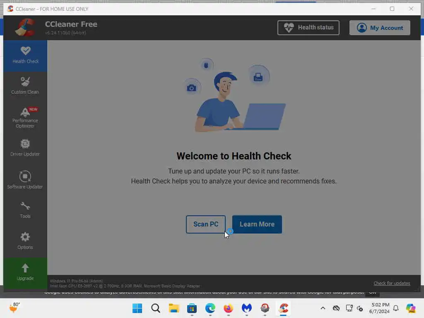Open Windows Start menu
This screenshot has height=318, width=424.
(x=137, y=308)
